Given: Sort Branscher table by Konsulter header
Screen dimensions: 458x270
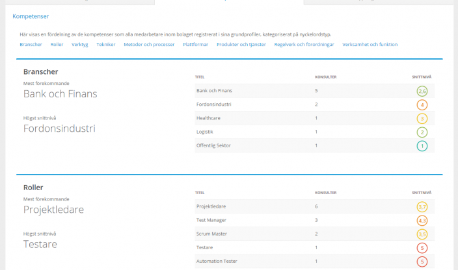Looking at the screenshot, I should (325, 77).
